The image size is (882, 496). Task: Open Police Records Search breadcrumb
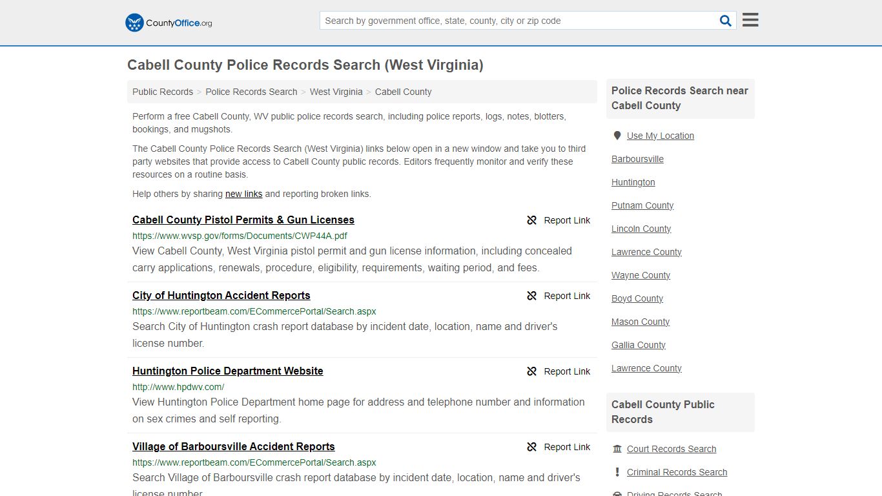[x=251, y=92]
